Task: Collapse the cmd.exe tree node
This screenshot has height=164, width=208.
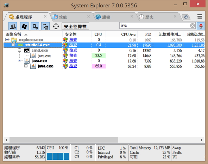Action: [19, 50]
